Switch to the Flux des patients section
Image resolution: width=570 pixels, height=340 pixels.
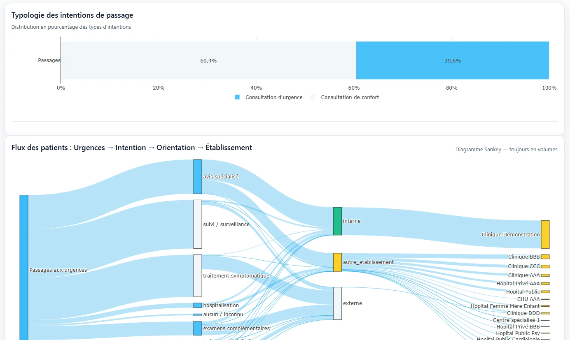pyautogui.click(x=131, y=147)
